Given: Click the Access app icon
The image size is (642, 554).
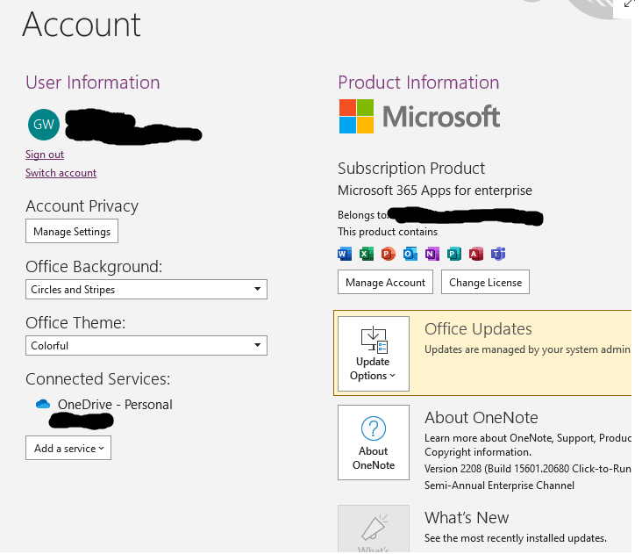Looking at the screenshot, I should (x=475, y=254).
